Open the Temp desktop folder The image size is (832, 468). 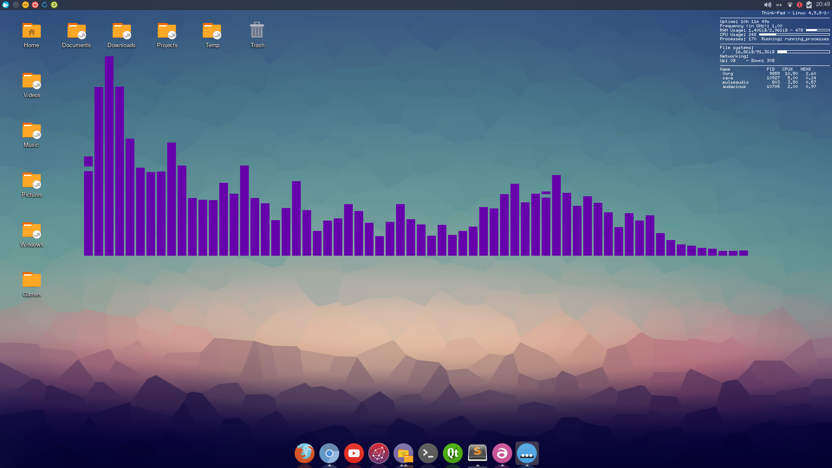tap(212, 35)
